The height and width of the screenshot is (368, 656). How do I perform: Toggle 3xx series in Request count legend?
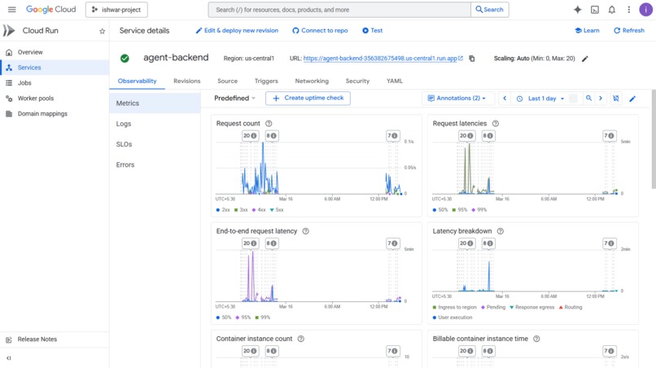[241, 210]
